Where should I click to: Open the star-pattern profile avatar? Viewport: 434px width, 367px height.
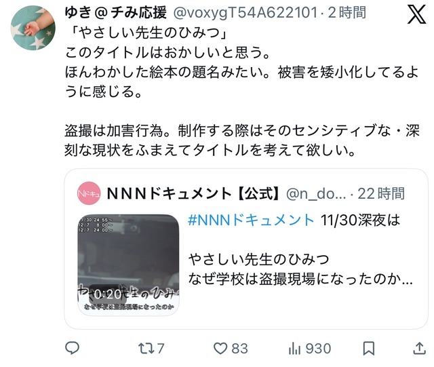[33, 28]
